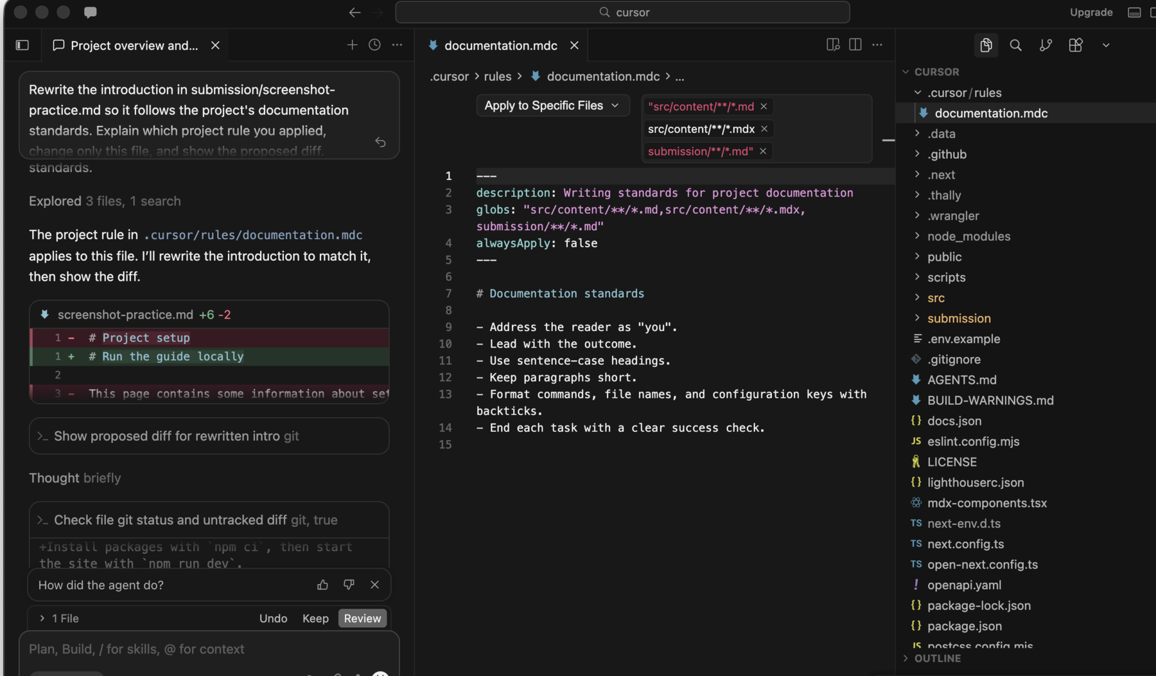The width and height of the screenshot is (1156, 676).
Task: Split the editor with the columns icon
Action: tap(855, 44)
